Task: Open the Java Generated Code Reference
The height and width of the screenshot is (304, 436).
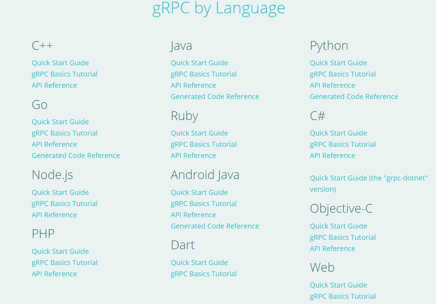Action: (x=215, y=97)
